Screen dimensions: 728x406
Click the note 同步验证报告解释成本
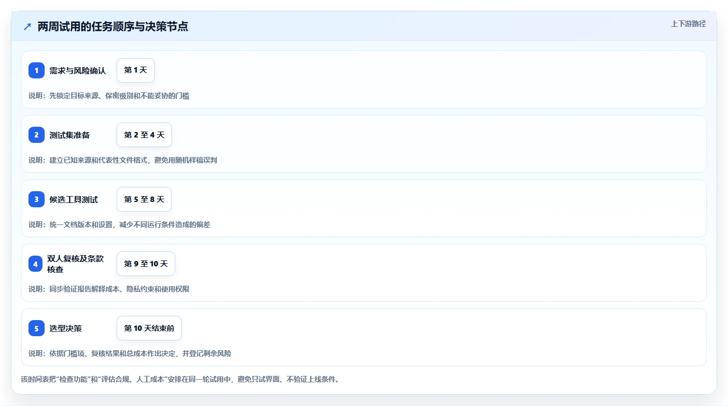click(x=109, y=289)
